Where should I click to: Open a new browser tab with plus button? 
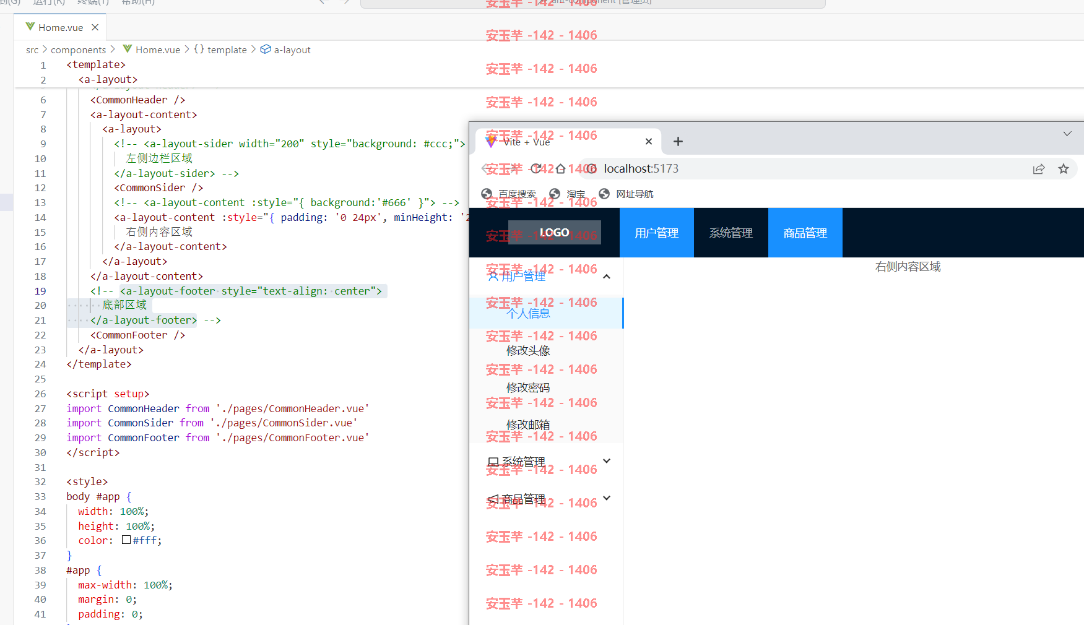click(678, 141)
